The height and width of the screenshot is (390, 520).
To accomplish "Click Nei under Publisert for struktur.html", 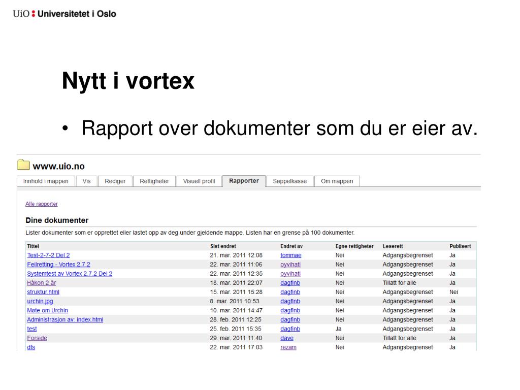I will 453,292.
